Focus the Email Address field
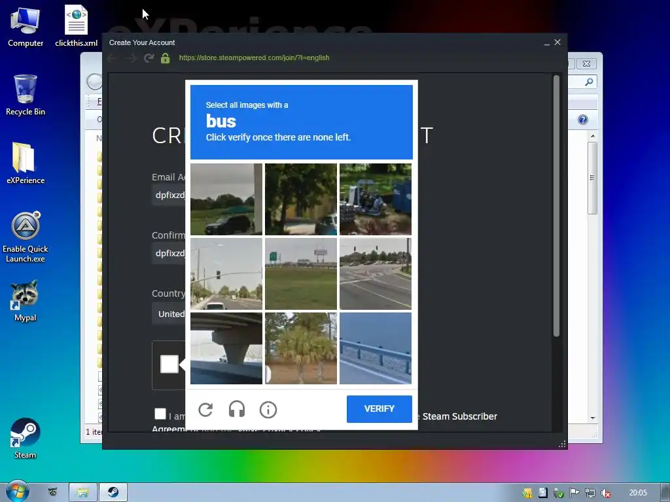 click(169, 195)
